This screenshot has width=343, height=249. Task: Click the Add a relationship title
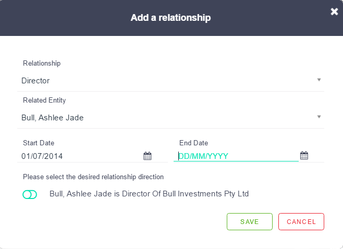[170, 18]
